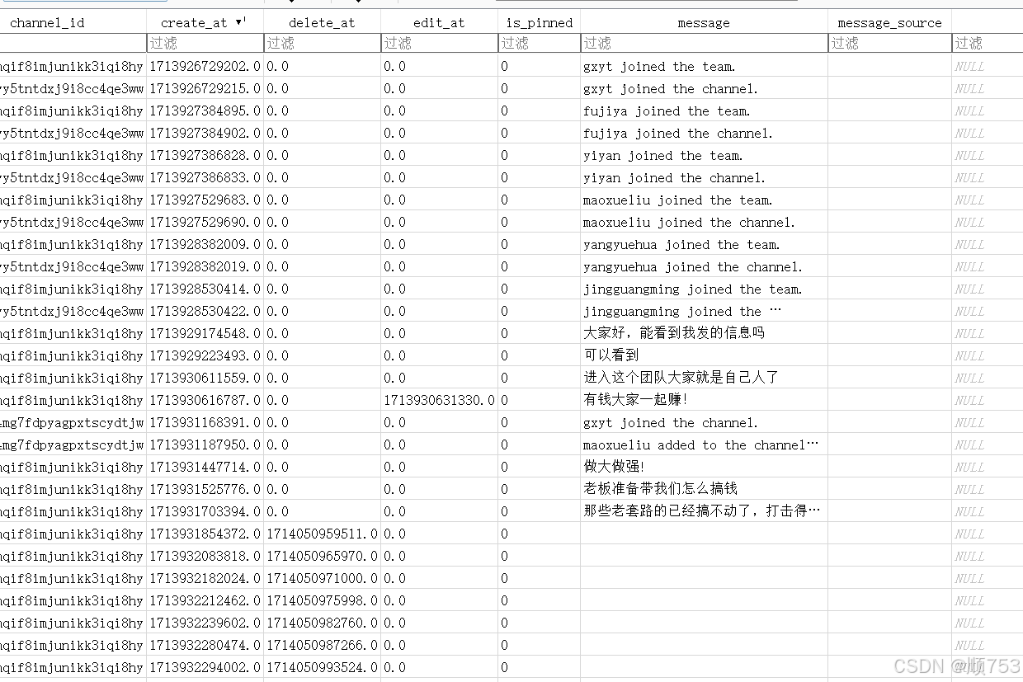Click delete_at value 1714050987266.0
Image resolution: width=1023 pixels, height=682 pixels.
(322, 645)
